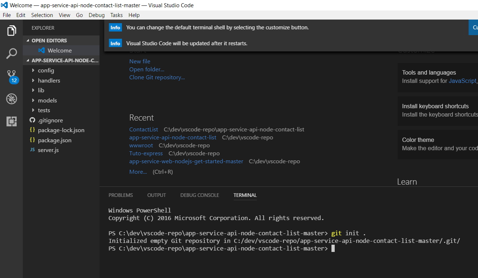The height and width of the screenshot is (278, 478).
Task: Click the Color theme card
Action: [x=438, y=144]
